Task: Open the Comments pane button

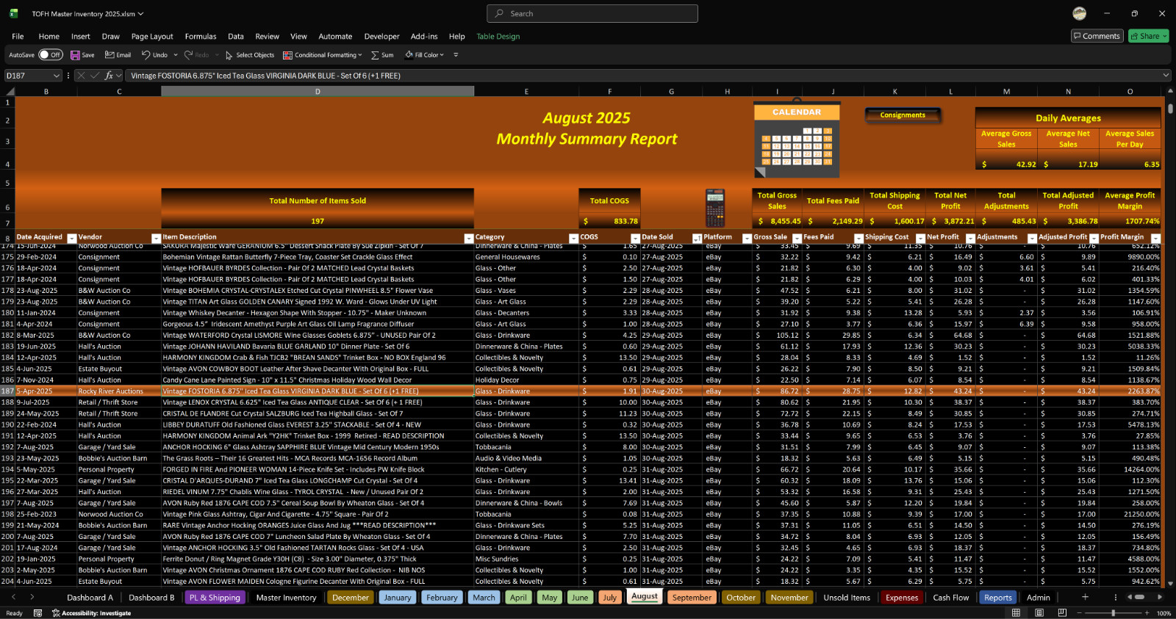Action: pyautogui.click(x=1097, y=36)
